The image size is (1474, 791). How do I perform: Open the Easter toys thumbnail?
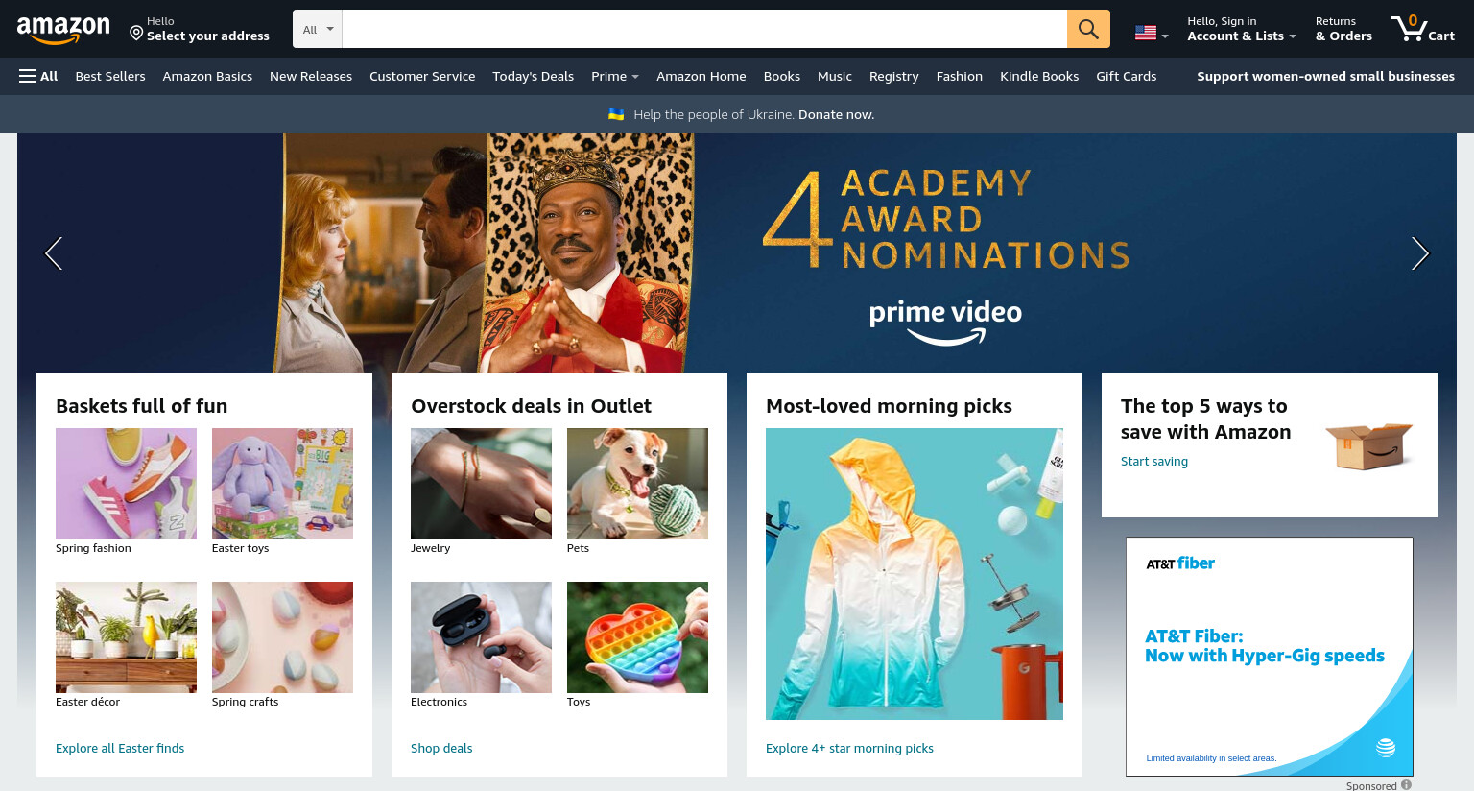282,484
